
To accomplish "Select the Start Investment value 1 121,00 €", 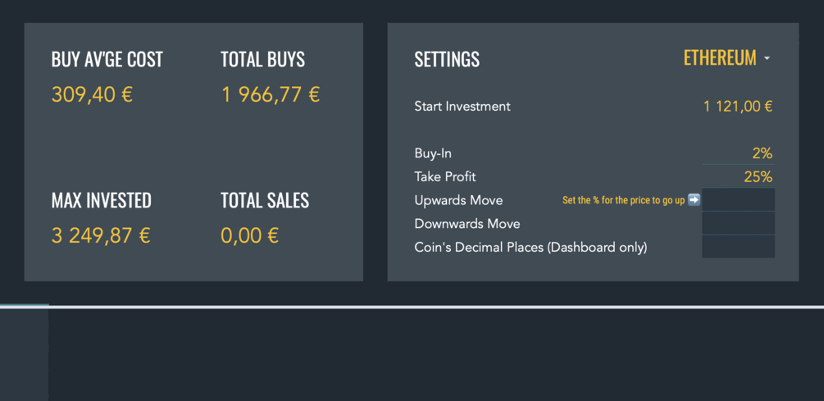I will 737,106.
